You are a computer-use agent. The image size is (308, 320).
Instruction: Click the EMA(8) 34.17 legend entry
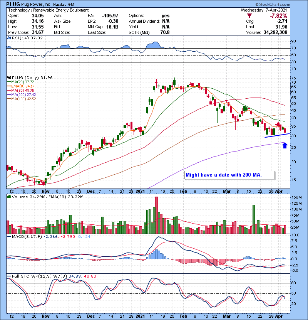point(21,86)
